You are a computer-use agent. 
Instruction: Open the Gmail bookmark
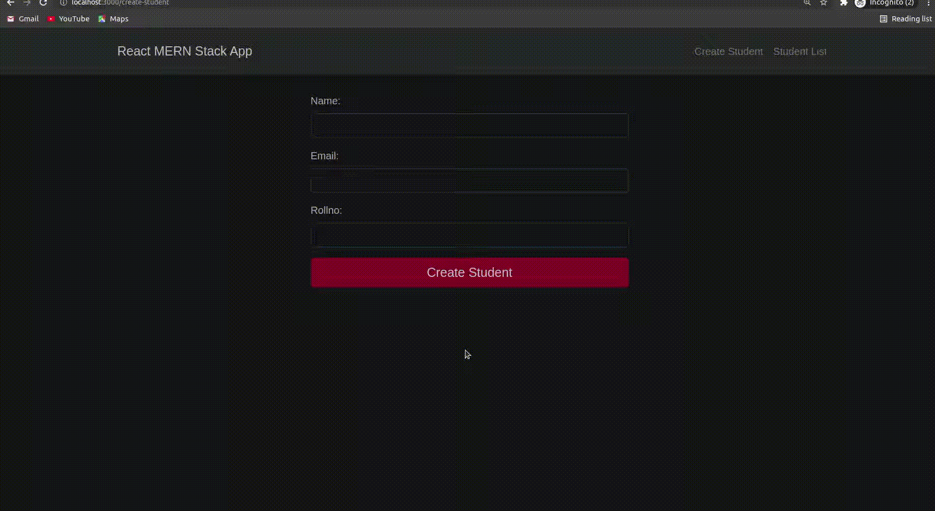point(23,19)
